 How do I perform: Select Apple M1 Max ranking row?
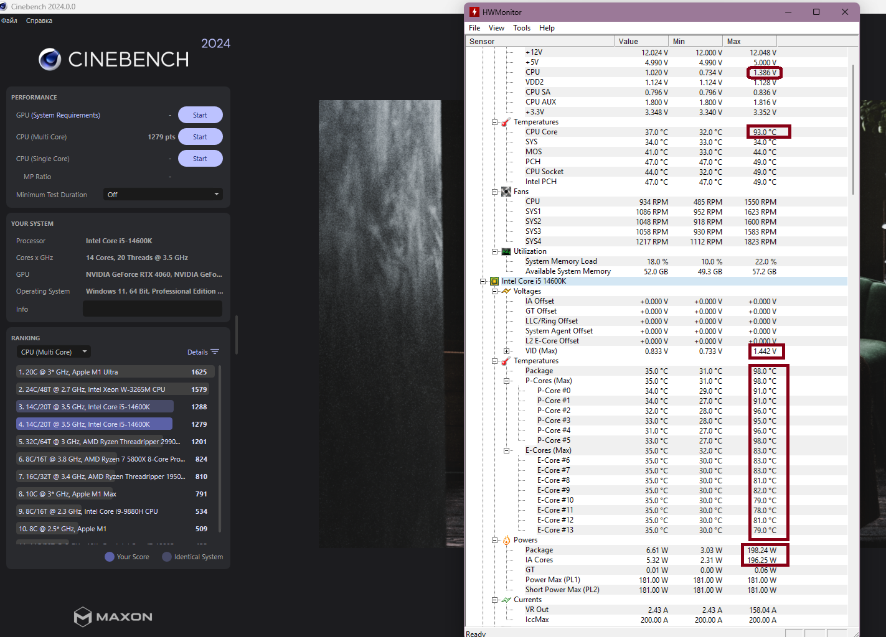click(115, 494)
